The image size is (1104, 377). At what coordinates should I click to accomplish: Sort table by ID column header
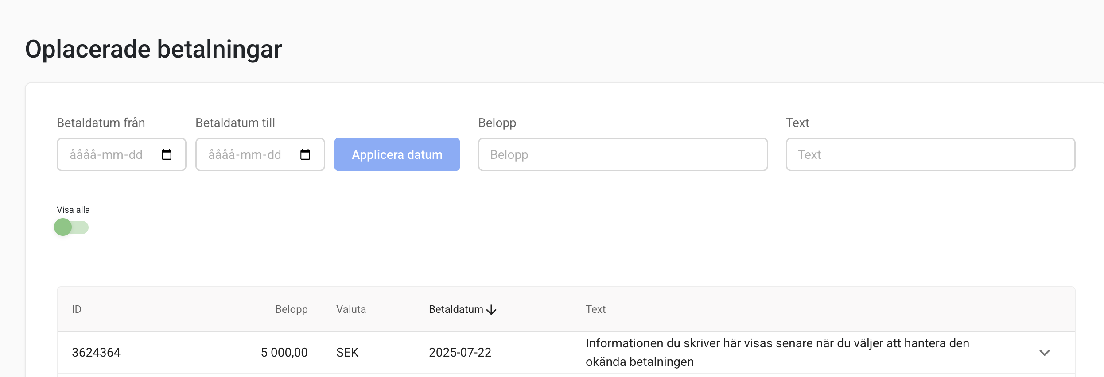(x=77, y=309)
